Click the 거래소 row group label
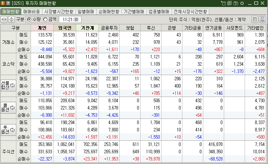 tap(8, 42)
